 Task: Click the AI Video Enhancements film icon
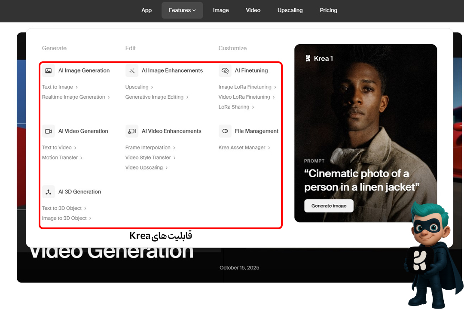[x=131, y=131]
